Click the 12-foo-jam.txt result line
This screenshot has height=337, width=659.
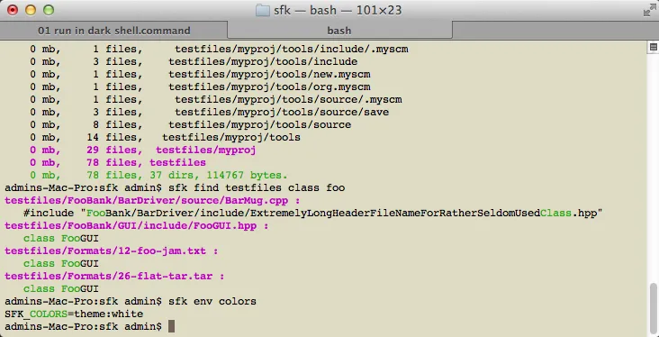click(112, 250)
